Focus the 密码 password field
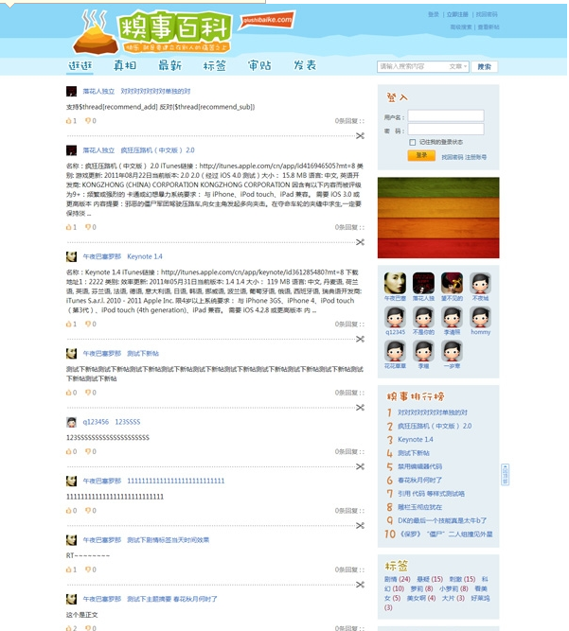This screenshot has height=631, width=569. point(446,130)
